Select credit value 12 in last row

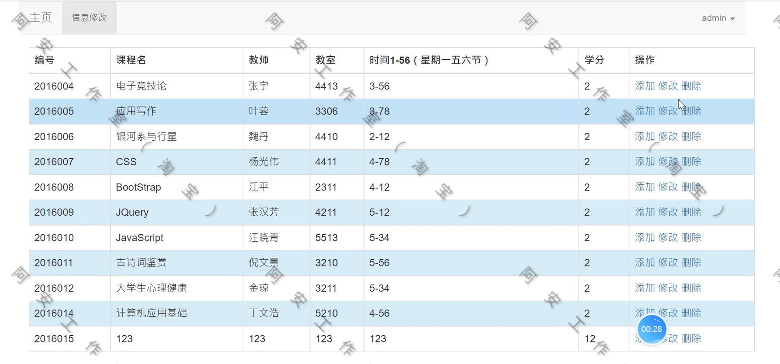590,338
